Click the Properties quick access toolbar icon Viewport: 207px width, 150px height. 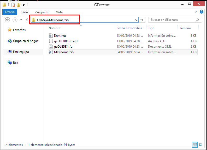[13, 5]
